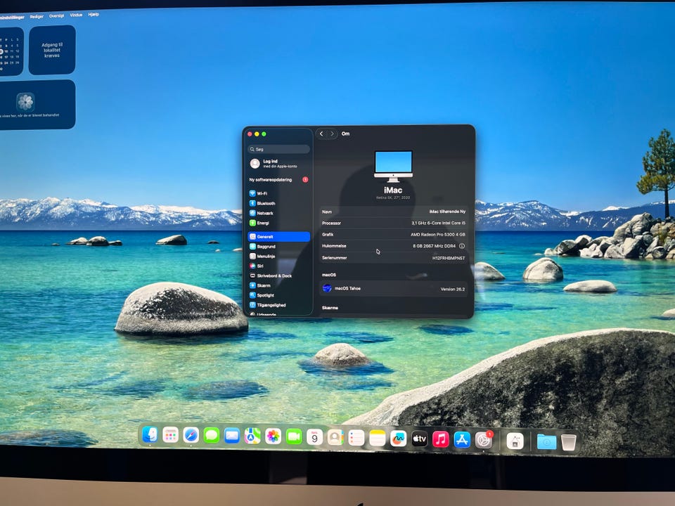
Task: Click the Skærme section heading
Action: point(330,308)
